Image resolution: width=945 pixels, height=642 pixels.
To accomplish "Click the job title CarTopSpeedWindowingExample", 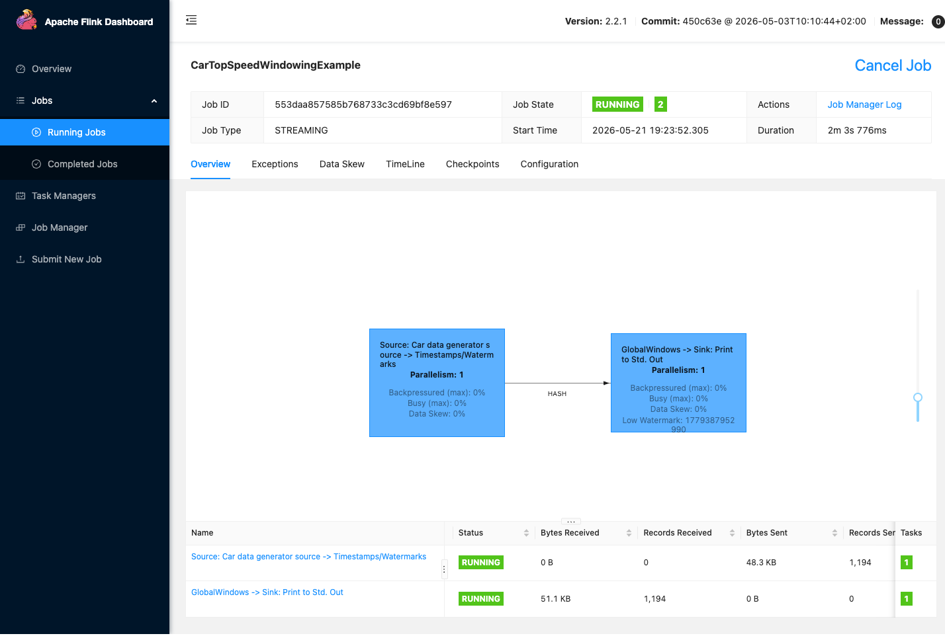I will point(275,65).
